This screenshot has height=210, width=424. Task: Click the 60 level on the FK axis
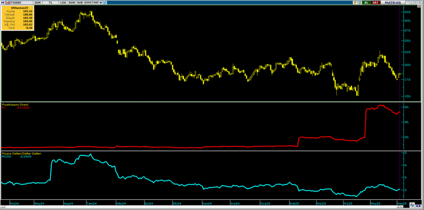point(407,107)
